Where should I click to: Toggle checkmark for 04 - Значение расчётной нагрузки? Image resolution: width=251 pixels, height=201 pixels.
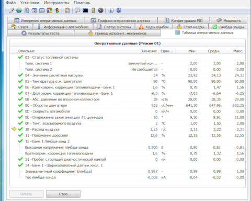pos(20,75)
